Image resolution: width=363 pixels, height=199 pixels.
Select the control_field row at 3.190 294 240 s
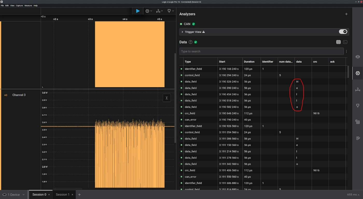[x=263, y=75]
